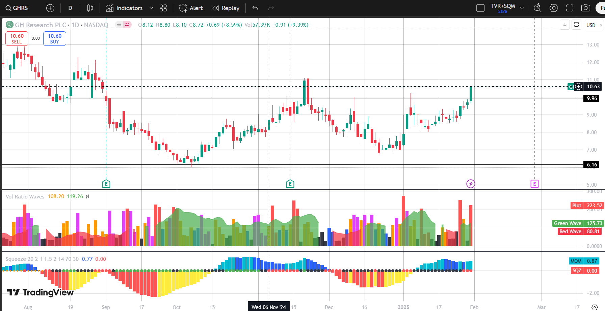Toggle the pink wave data status icon
605x311 pixels.
(x=127, y=25)
